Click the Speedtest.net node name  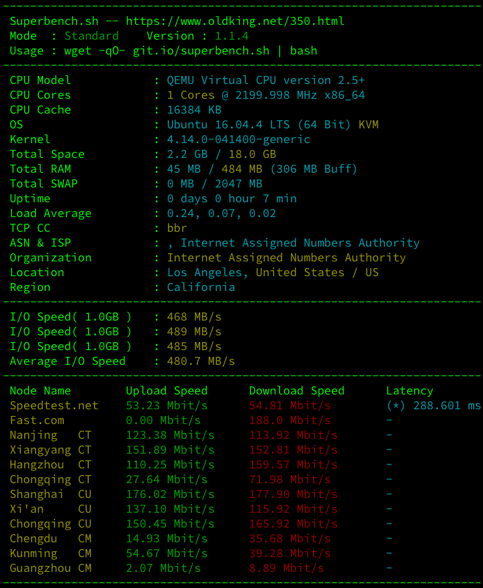(54, 405)
